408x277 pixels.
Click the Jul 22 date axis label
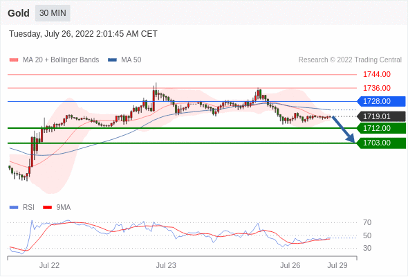point(49,265)
